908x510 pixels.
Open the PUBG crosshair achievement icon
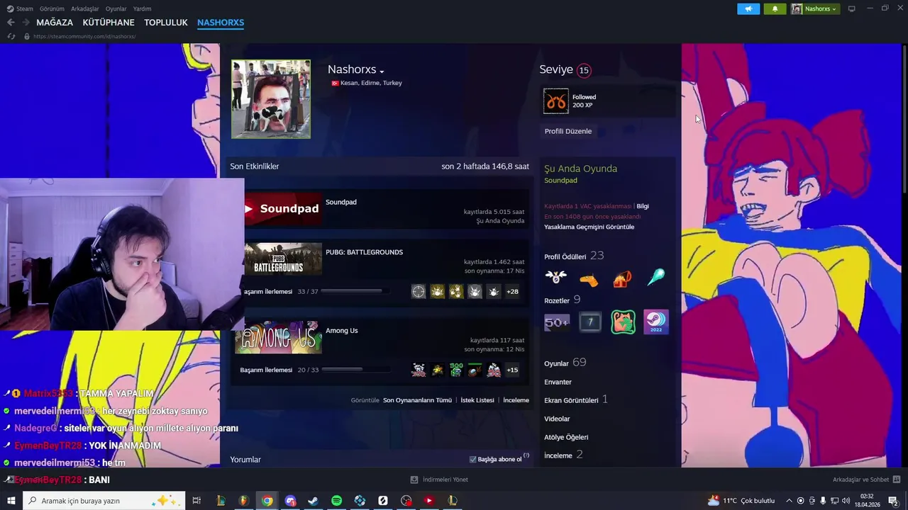click(x=419, y=291)
